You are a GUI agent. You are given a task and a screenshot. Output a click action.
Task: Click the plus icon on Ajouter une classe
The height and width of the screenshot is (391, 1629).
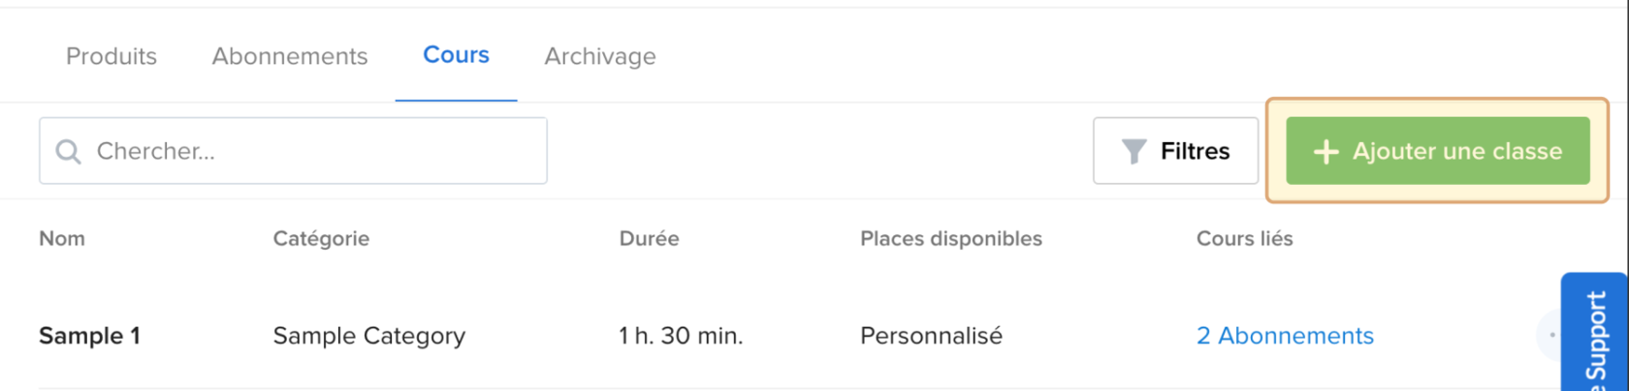click(x=1326, y=152)
